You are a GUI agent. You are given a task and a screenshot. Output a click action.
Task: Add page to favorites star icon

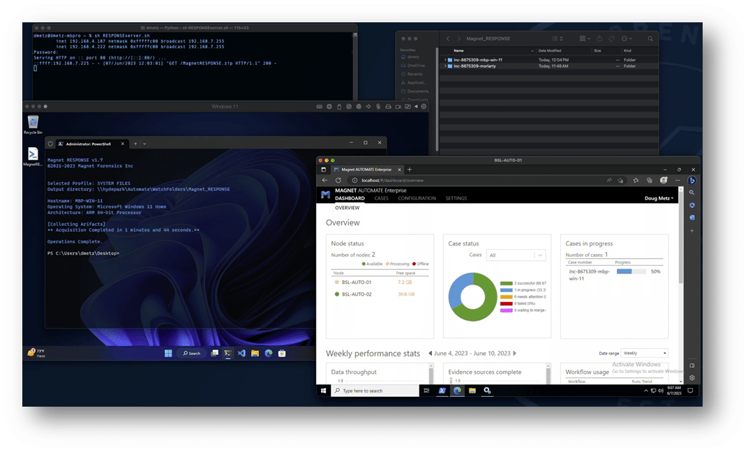point(620,180)
